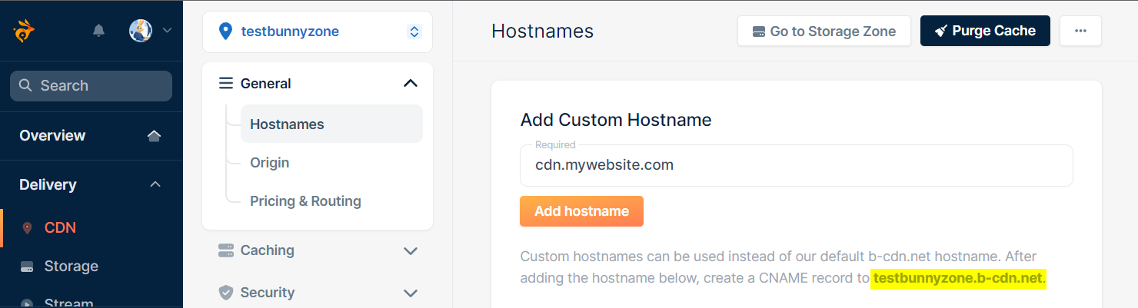Click the Overview home icon
Image resolution: width=1138 pixels, height=308 pixels.
tap(154, 136)
